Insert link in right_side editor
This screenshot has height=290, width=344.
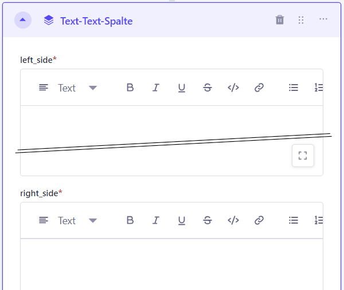259,220
